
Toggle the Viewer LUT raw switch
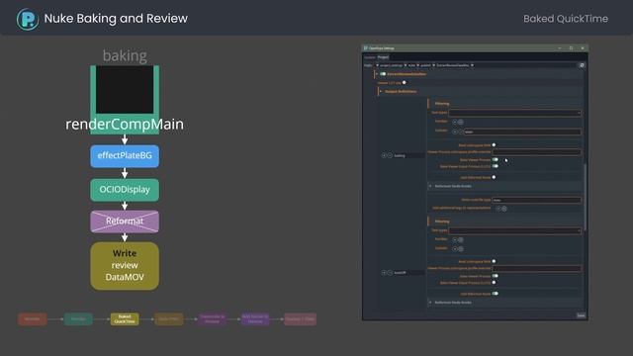pyautogui.click(x=405, y=83)
